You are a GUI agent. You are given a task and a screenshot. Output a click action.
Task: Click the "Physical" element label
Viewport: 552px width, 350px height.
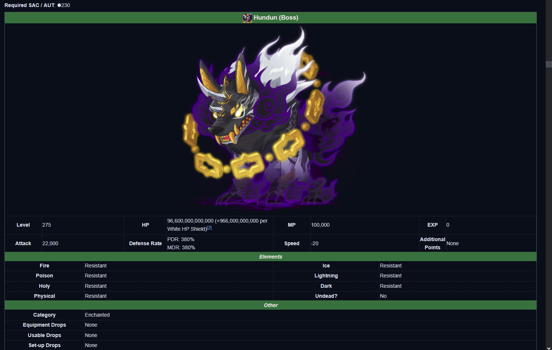tap(44, 296)
